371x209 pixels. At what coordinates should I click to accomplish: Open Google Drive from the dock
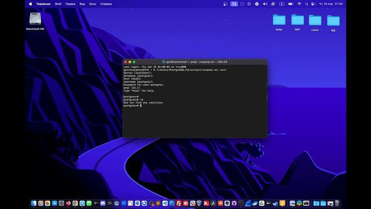(261, 203)
